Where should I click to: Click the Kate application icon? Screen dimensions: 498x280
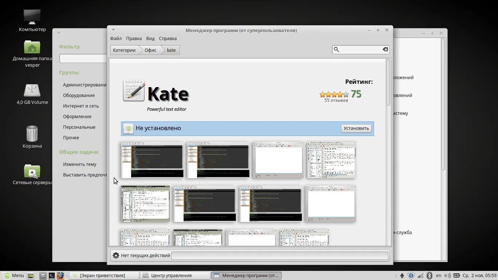[x=134, y=90]
